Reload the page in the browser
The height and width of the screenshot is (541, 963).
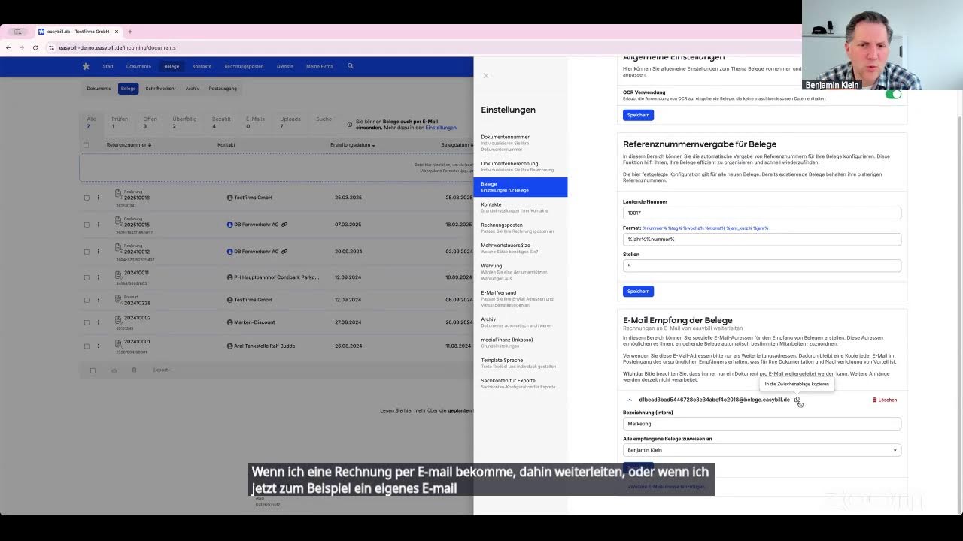click(35, 47)
